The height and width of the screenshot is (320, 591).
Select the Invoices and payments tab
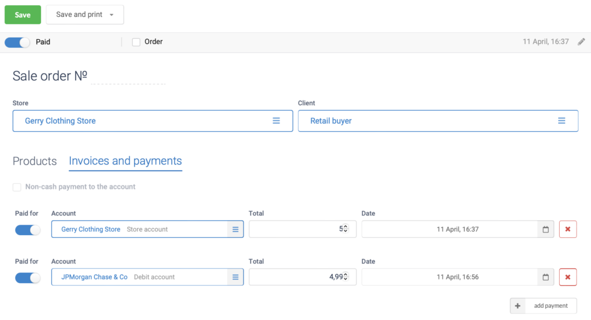(125, 161)
